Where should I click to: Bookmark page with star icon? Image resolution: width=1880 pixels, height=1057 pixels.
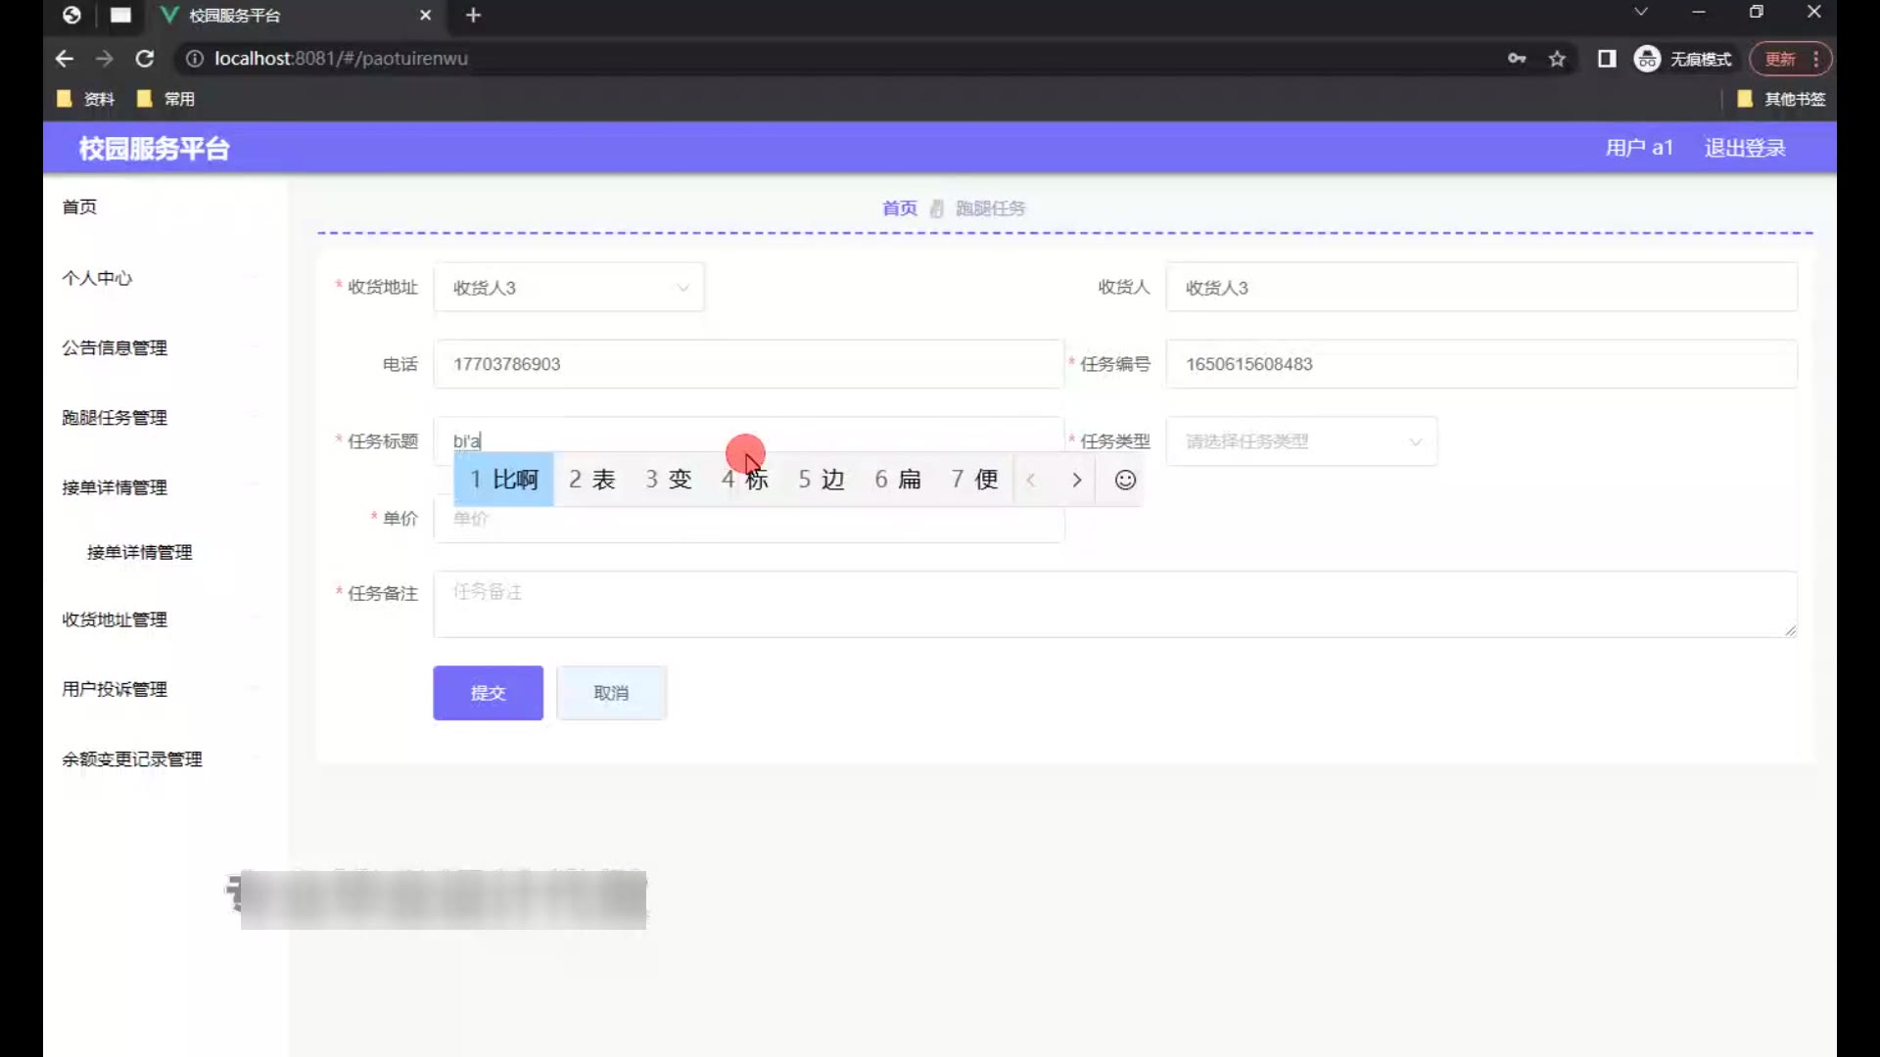[1557, 59]
